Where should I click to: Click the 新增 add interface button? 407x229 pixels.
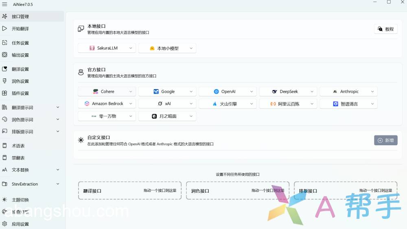click(x=385, y=140)
